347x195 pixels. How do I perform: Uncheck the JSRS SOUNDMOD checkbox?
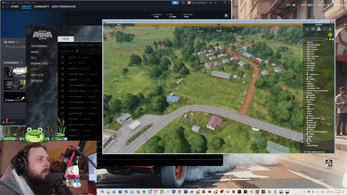click(62, 85)
